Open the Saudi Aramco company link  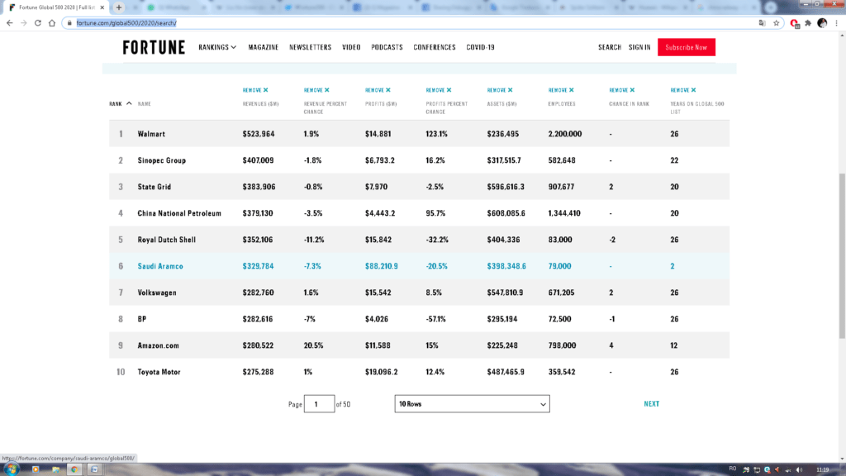(x=160, y=266)
